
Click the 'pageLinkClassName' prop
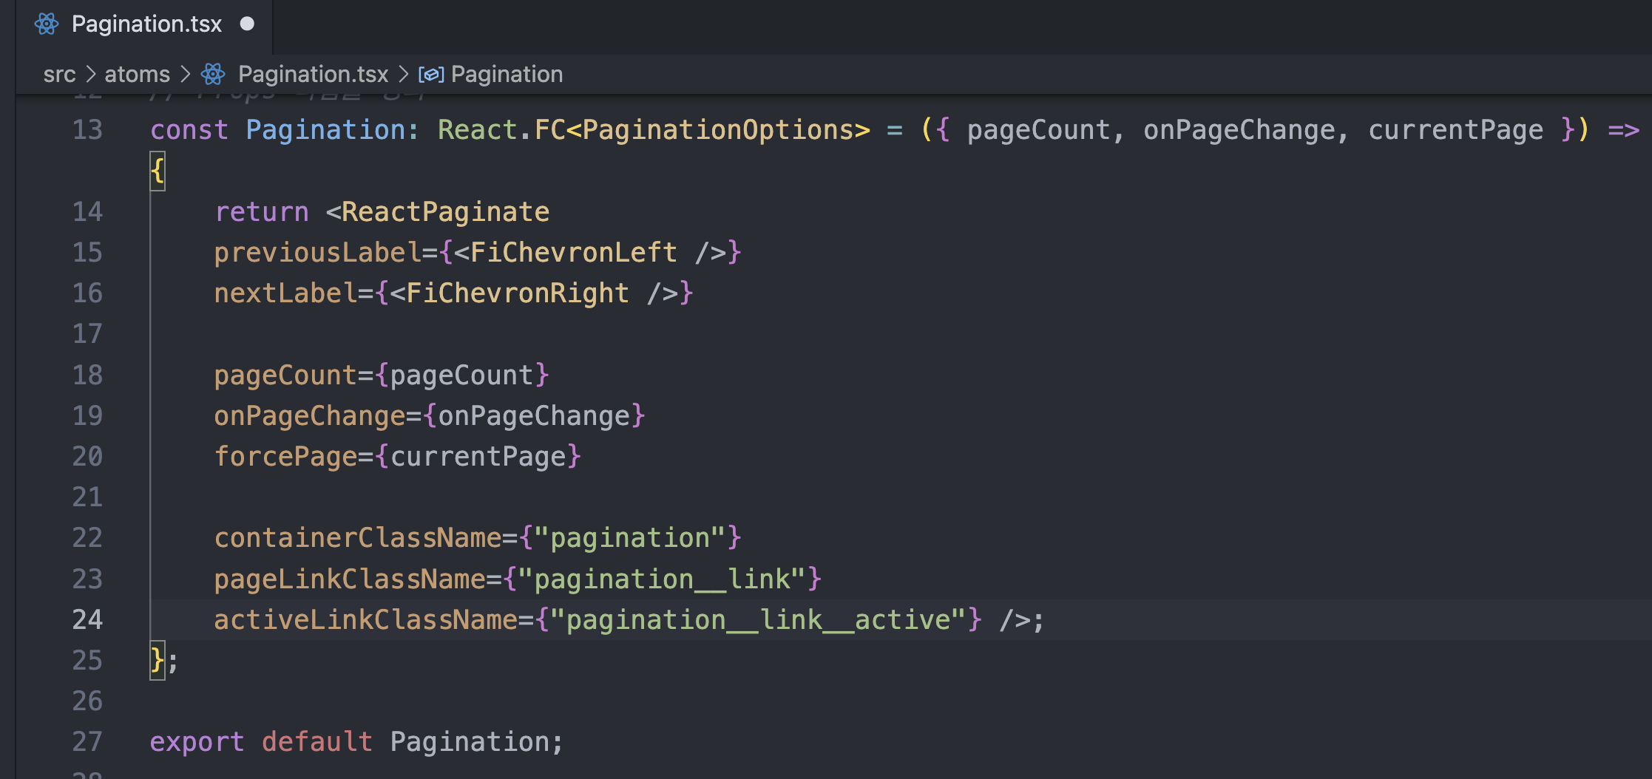pyautogui.click(x=350, y=579)
